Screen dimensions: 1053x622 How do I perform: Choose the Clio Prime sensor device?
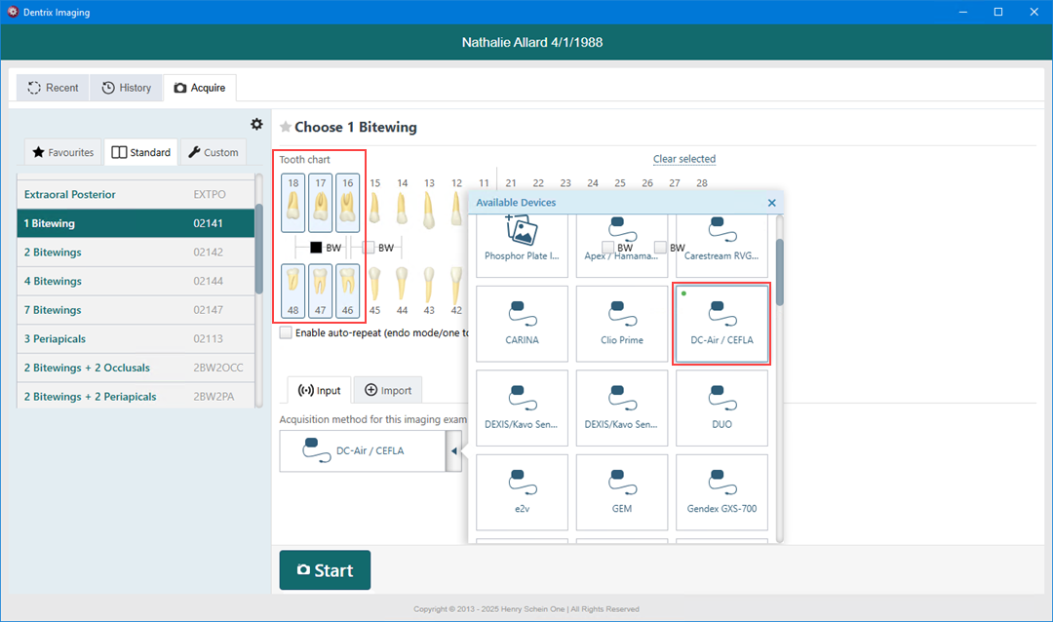pyautogui.click(x=622, y=324)
